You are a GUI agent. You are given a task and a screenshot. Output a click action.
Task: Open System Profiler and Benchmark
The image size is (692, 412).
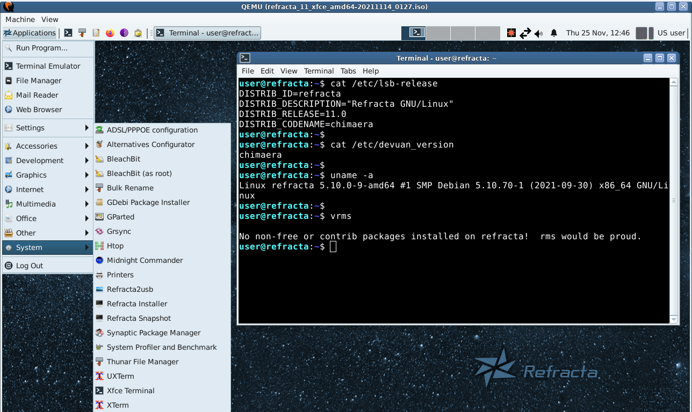pos(162,347)
